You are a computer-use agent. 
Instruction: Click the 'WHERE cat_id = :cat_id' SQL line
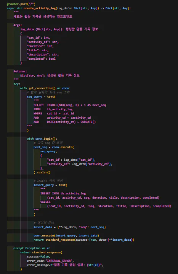click(x=54, y=113)
